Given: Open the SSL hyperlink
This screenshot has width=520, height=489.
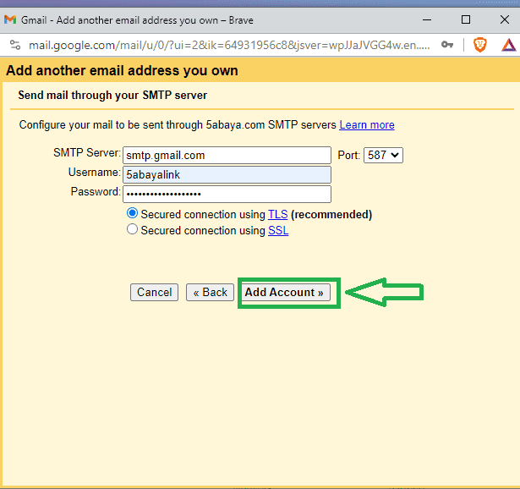Looking at the screenshot, I should (x=278, y=230).
